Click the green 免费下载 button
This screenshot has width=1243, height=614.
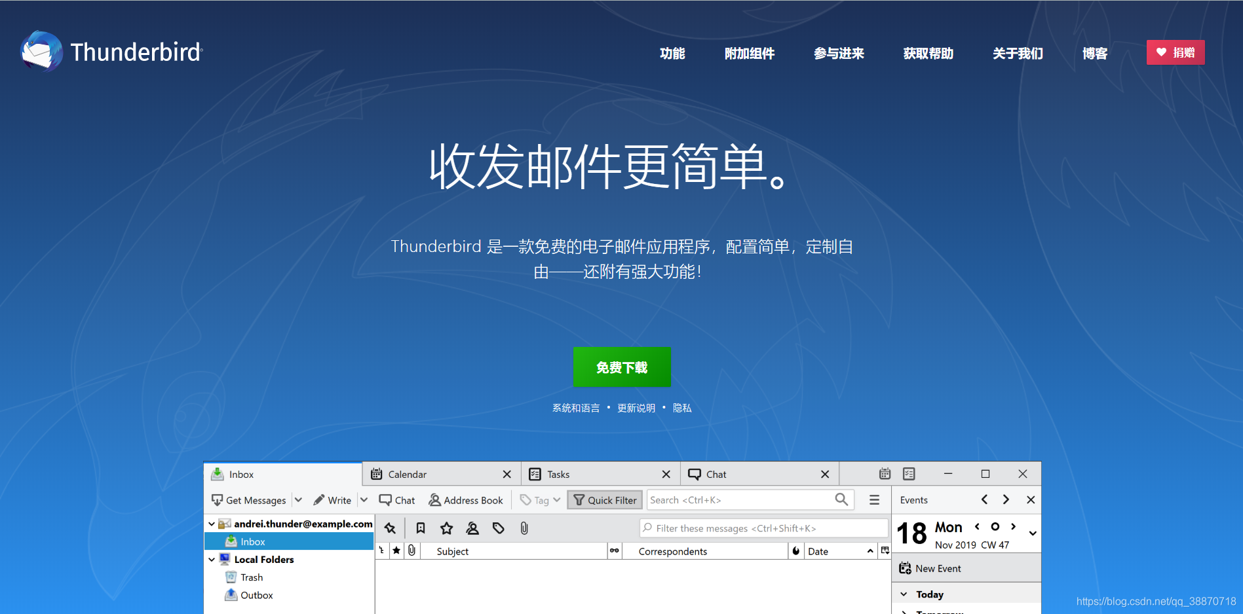pos(622,367)
